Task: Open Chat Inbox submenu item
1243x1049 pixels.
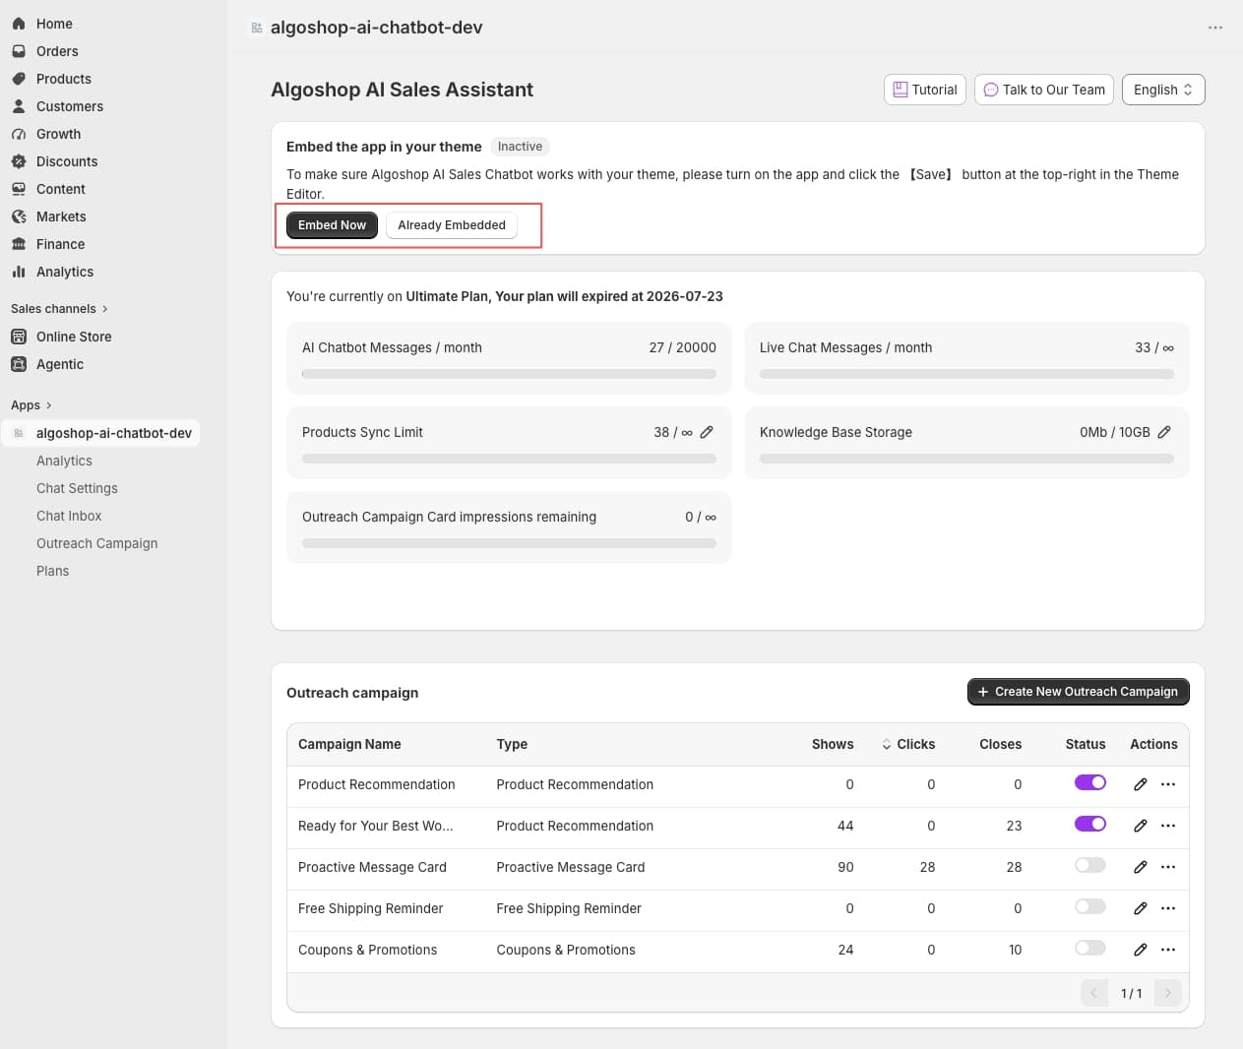Action: click(x=69, y=516)
